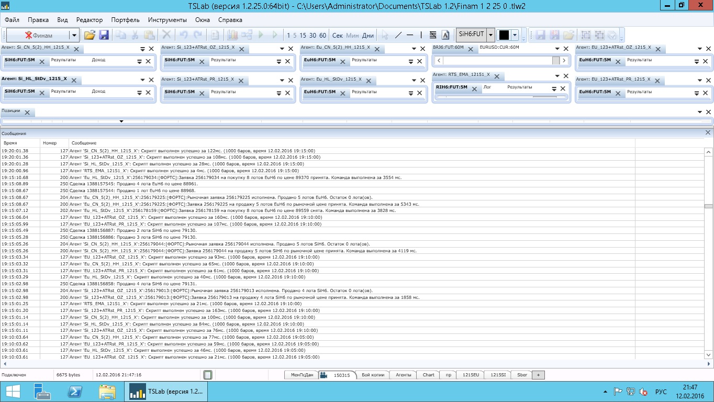Select the text annotation tool
Viewport: 714px width, 402px height.
(x=445, y=35)
